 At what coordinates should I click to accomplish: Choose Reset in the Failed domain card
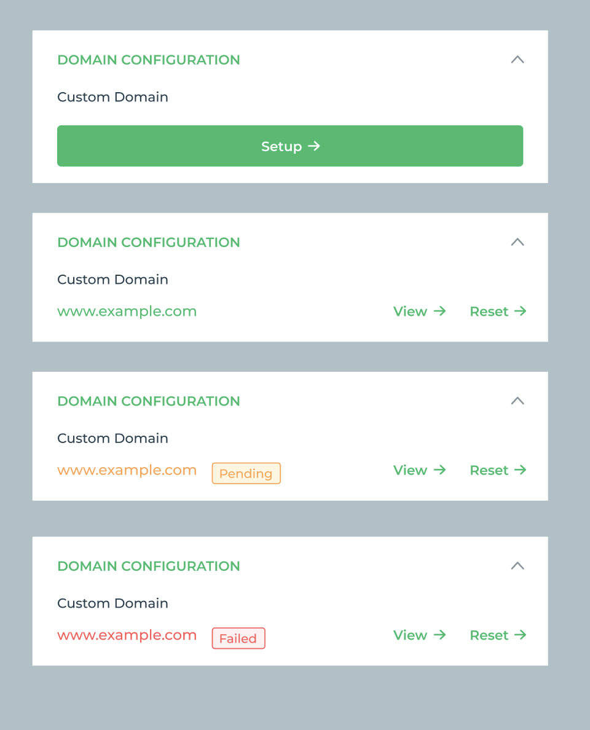point(498,635)
